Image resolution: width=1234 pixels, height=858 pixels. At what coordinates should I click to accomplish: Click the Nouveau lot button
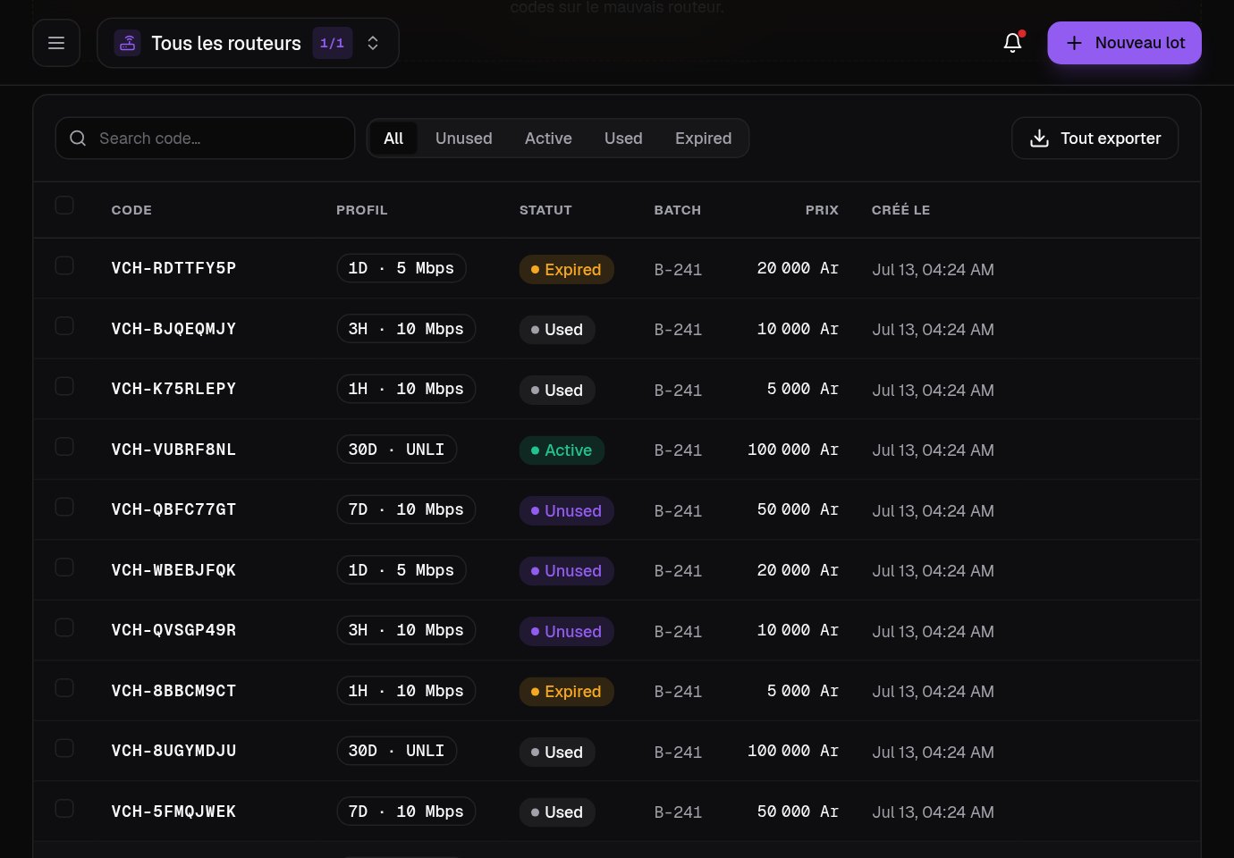[1124, 43]
